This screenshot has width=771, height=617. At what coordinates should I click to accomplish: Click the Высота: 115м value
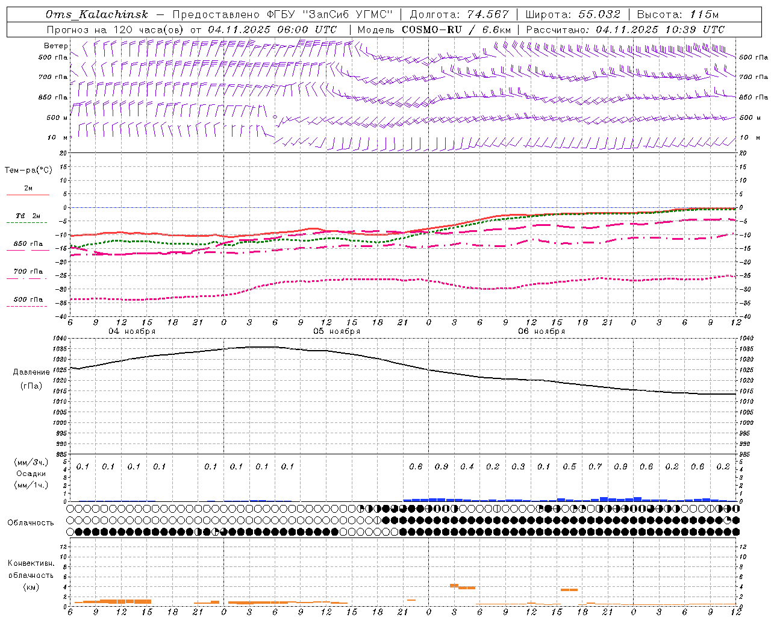click(678, 14)
